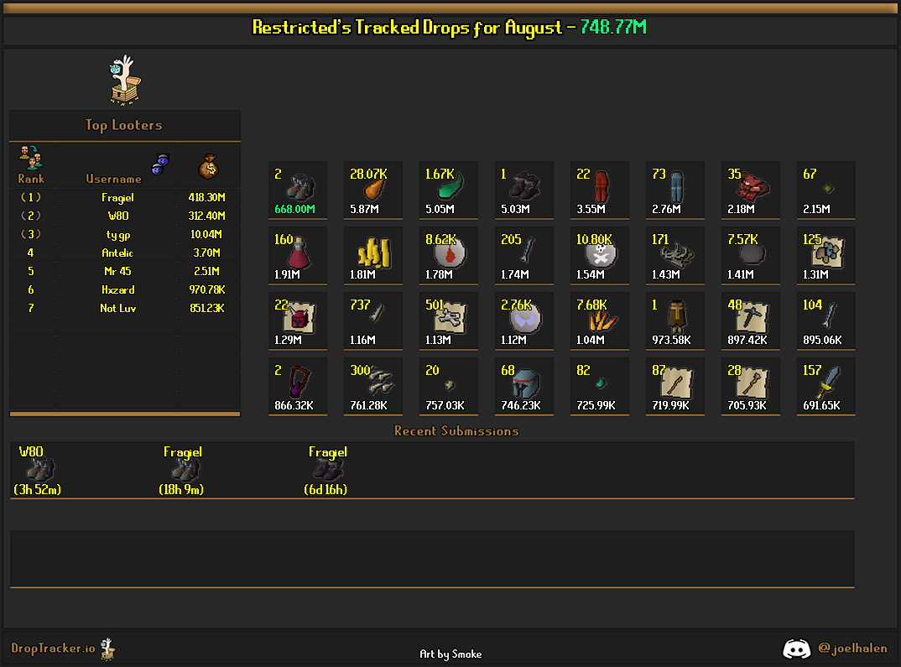
Task: Click the scroll icon worth 705.93K
Action: tap(753, 383)
